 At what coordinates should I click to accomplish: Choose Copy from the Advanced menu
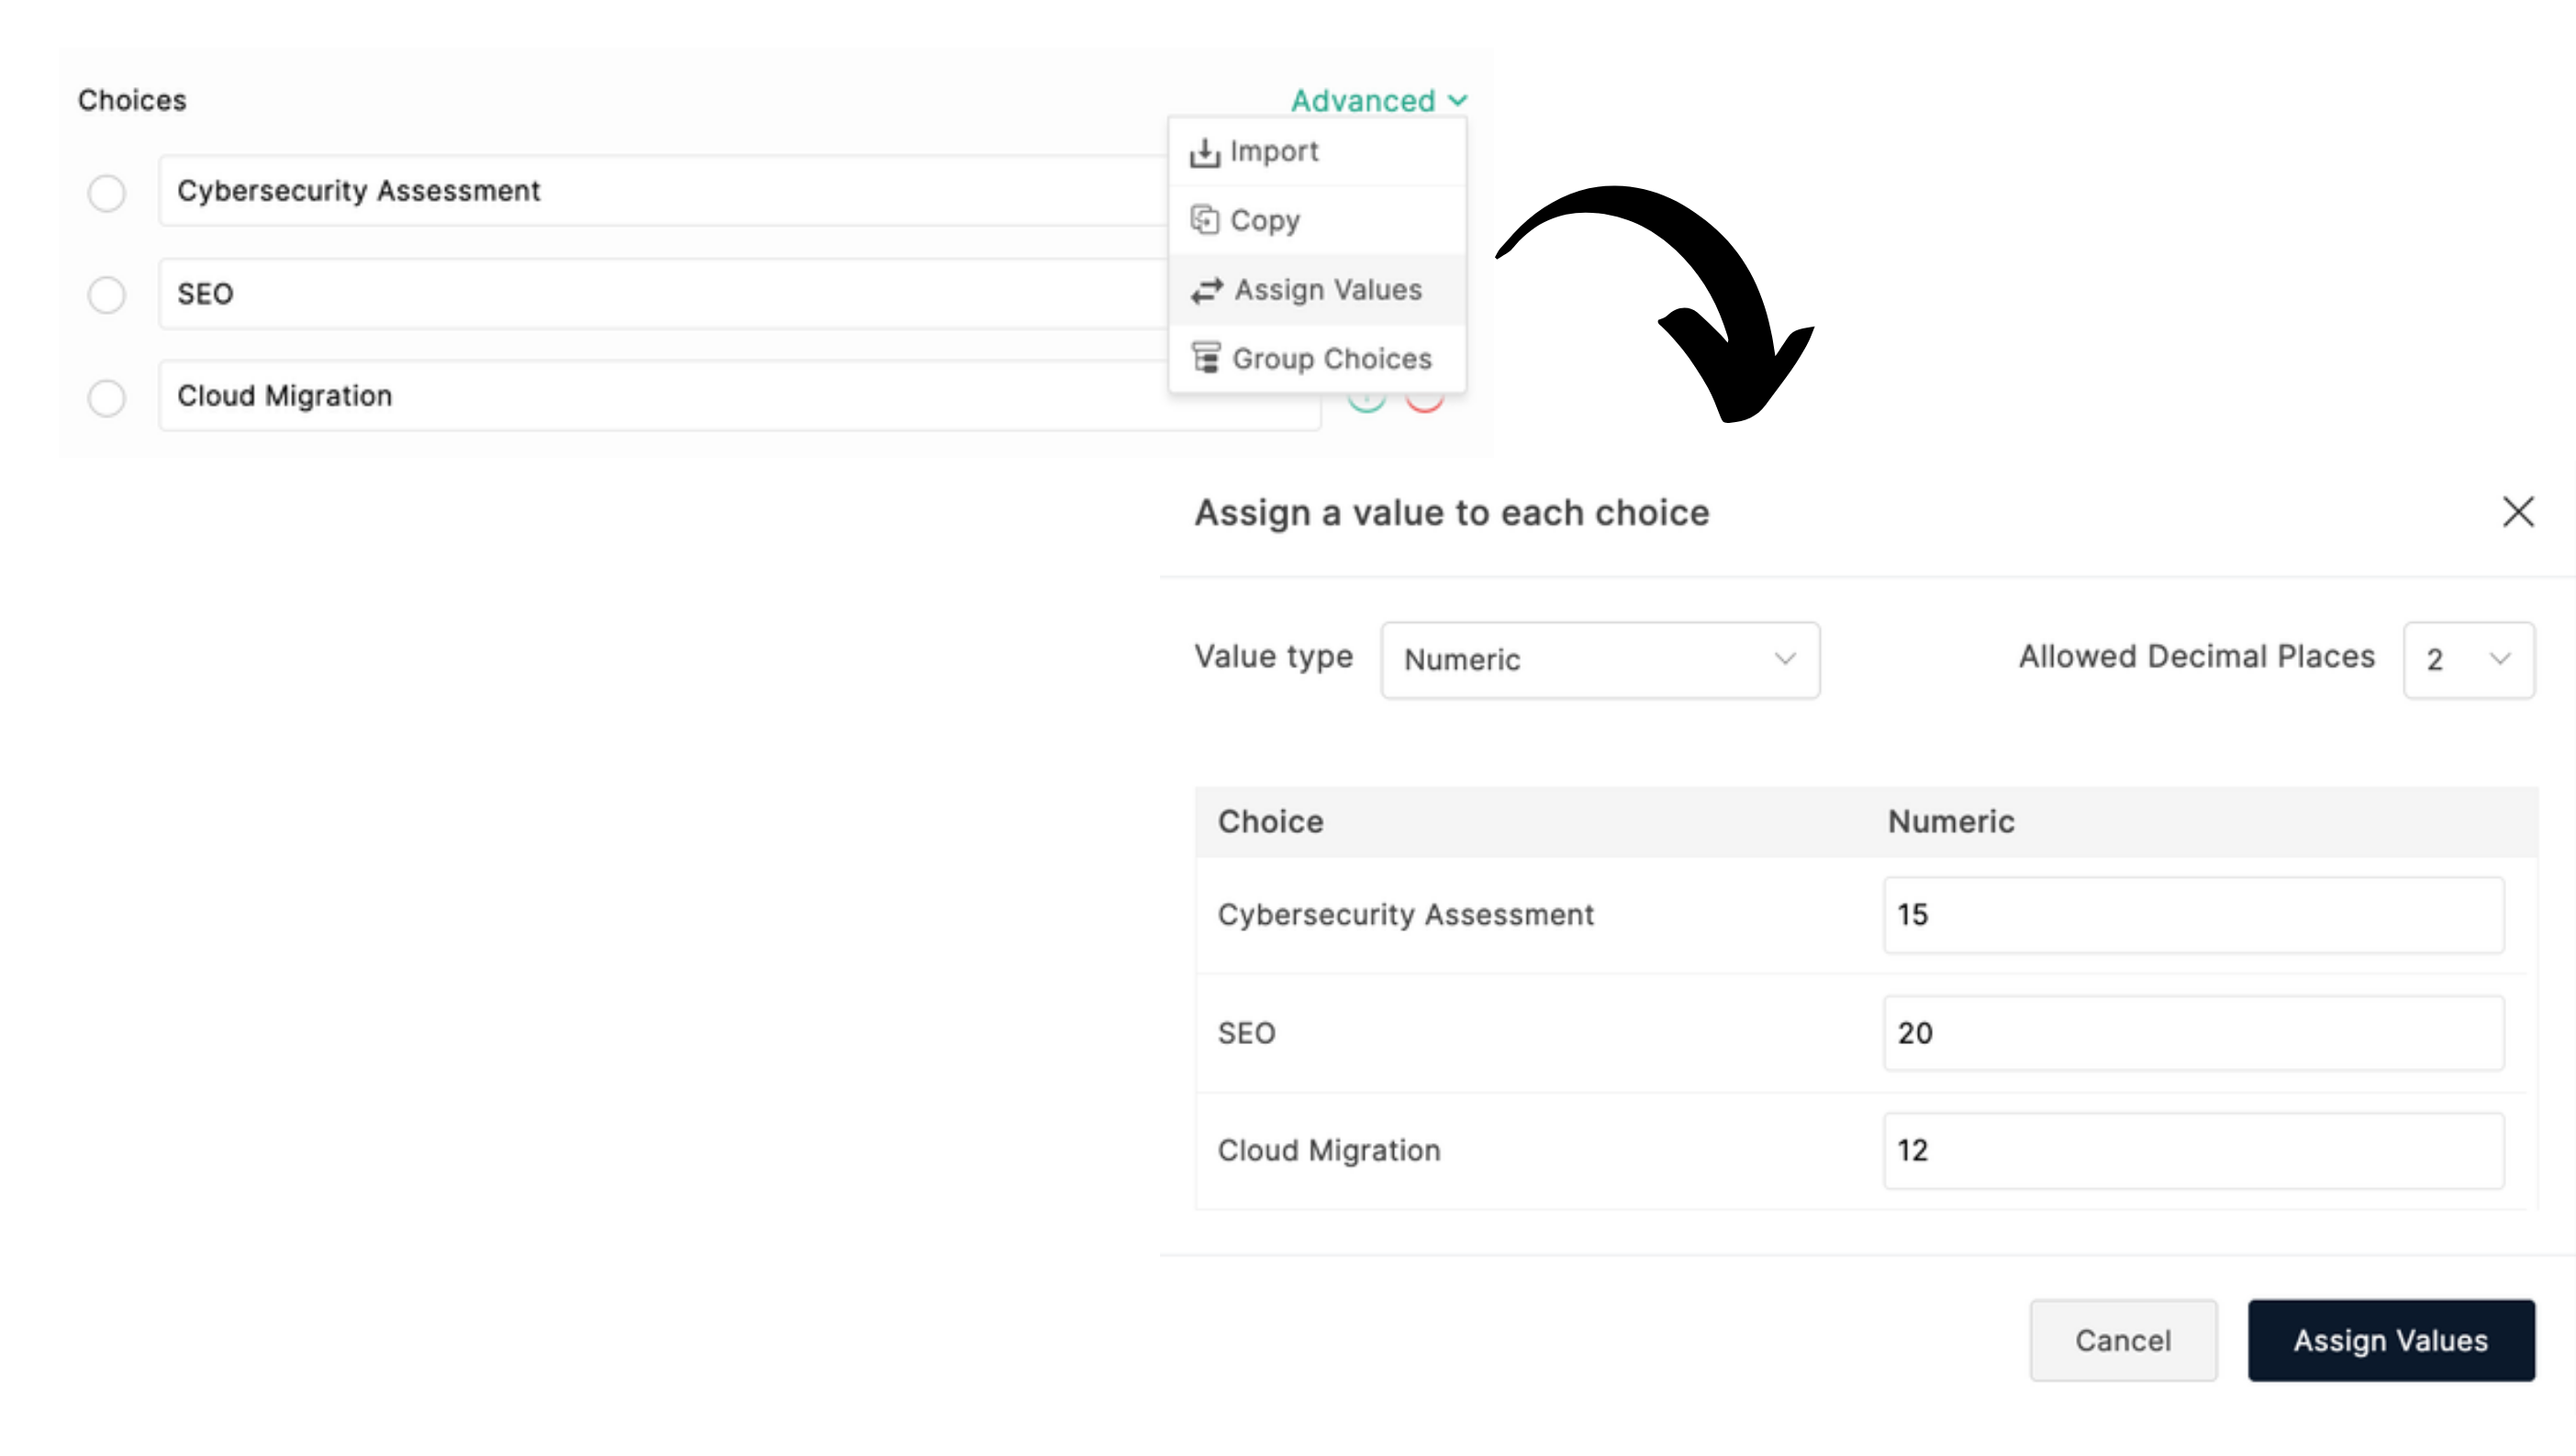point(1317,220)
